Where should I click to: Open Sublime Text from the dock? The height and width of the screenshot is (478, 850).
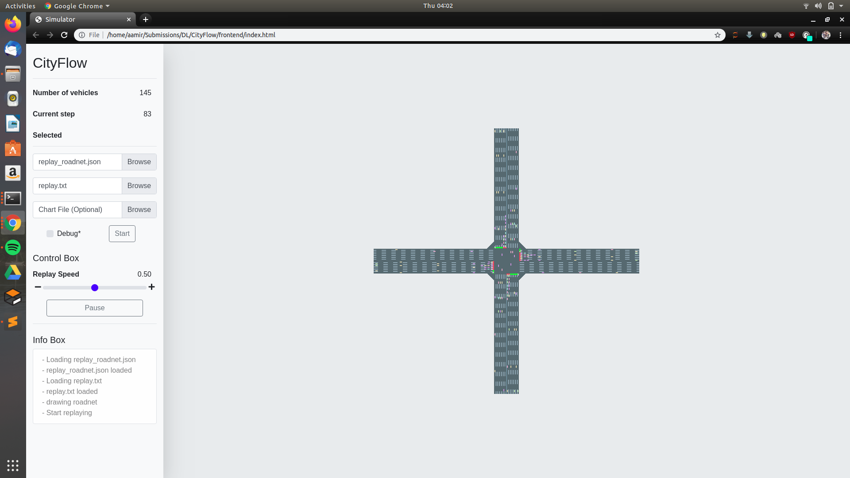click(x=13, y=322)
